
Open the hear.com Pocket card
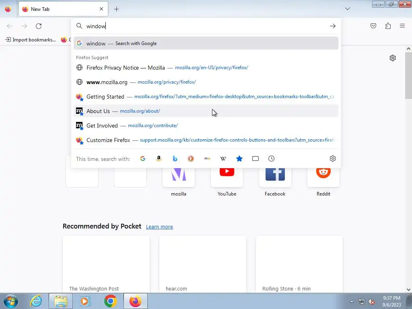pos(203,264)
